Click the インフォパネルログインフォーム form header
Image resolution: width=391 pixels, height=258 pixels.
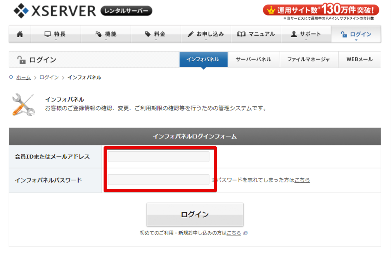tap(195, 137)
